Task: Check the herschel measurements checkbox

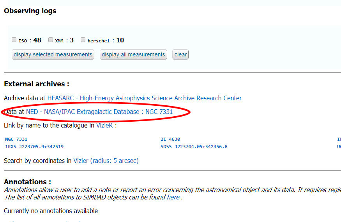Action: point(83,40)
